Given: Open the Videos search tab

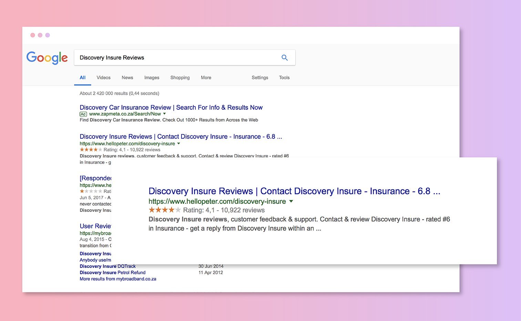Looking at the screenshot, I should [103, 78].
